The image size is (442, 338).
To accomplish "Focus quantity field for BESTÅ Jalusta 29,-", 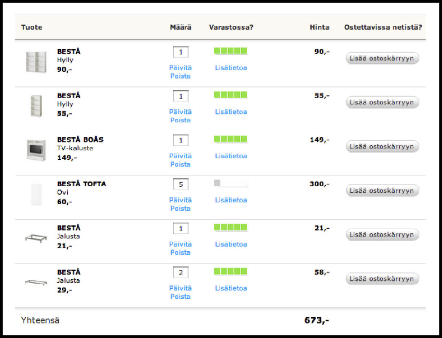I will pos(181,272).
